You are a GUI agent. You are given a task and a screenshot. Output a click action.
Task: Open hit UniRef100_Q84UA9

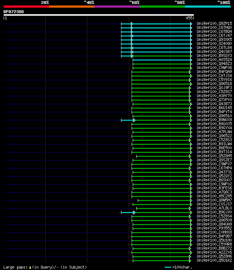[214, 224]
